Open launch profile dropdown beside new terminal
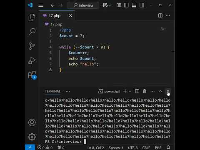Screen dimensions: 200x150 click(x=130, y=91)
